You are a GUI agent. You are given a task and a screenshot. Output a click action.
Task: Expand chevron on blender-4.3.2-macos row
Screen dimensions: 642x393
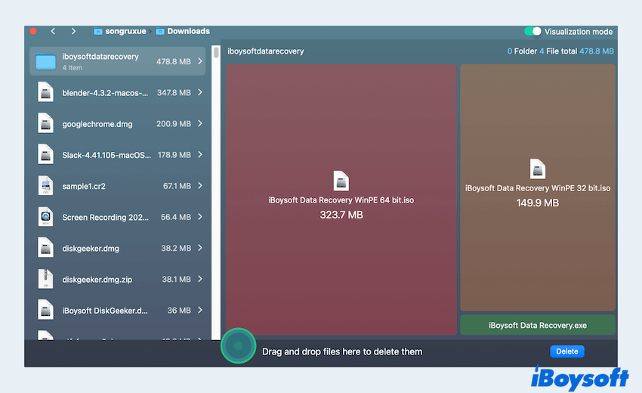tap(200, 92)
